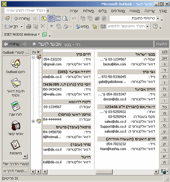The height and width of the screenshot is (182, 170).
Task: Select the contact card בנצי ישראל
Action: tap(127, 54)
